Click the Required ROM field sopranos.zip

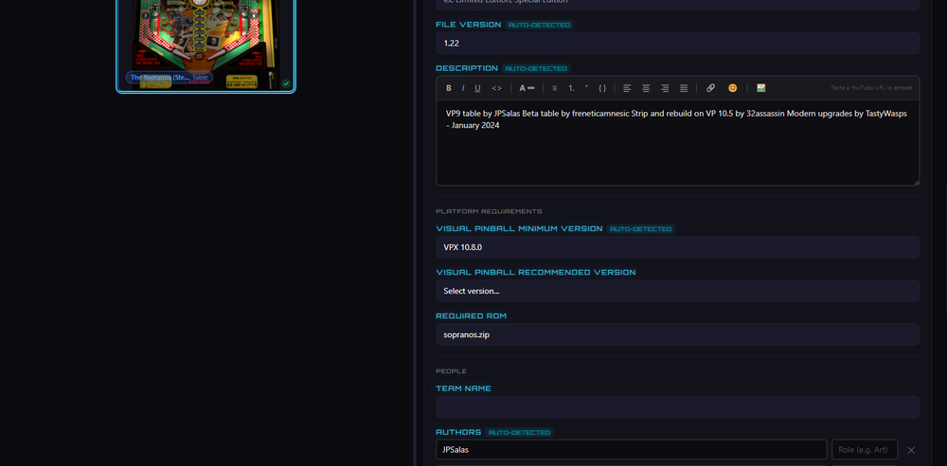pyautogui.click(x=678, y=334)
